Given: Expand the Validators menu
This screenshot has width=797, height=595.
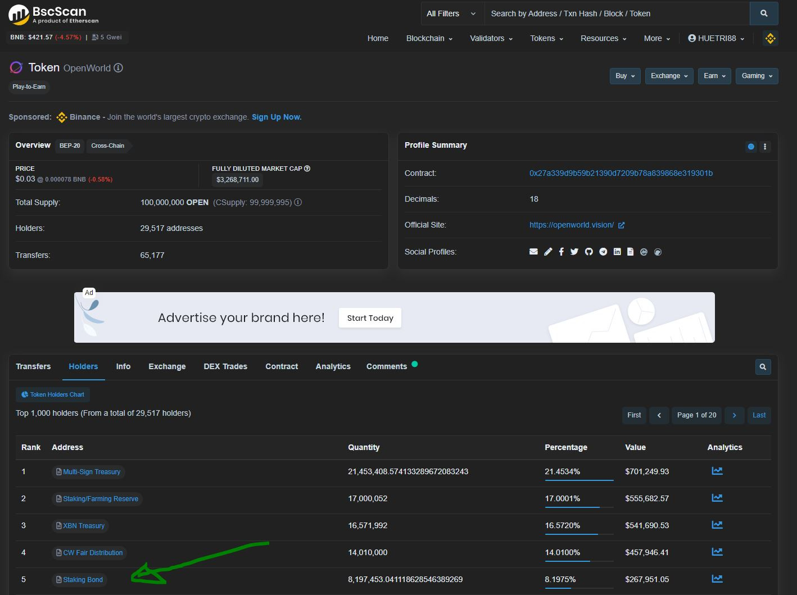Looking at the screenshot, I should pyautogui.click(x=491, y=38).
